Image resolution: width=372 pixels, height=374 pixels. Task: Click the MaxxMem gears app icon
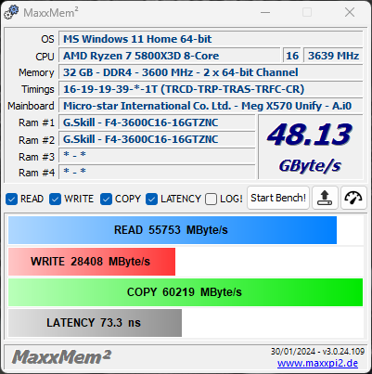tap(11, 12)
